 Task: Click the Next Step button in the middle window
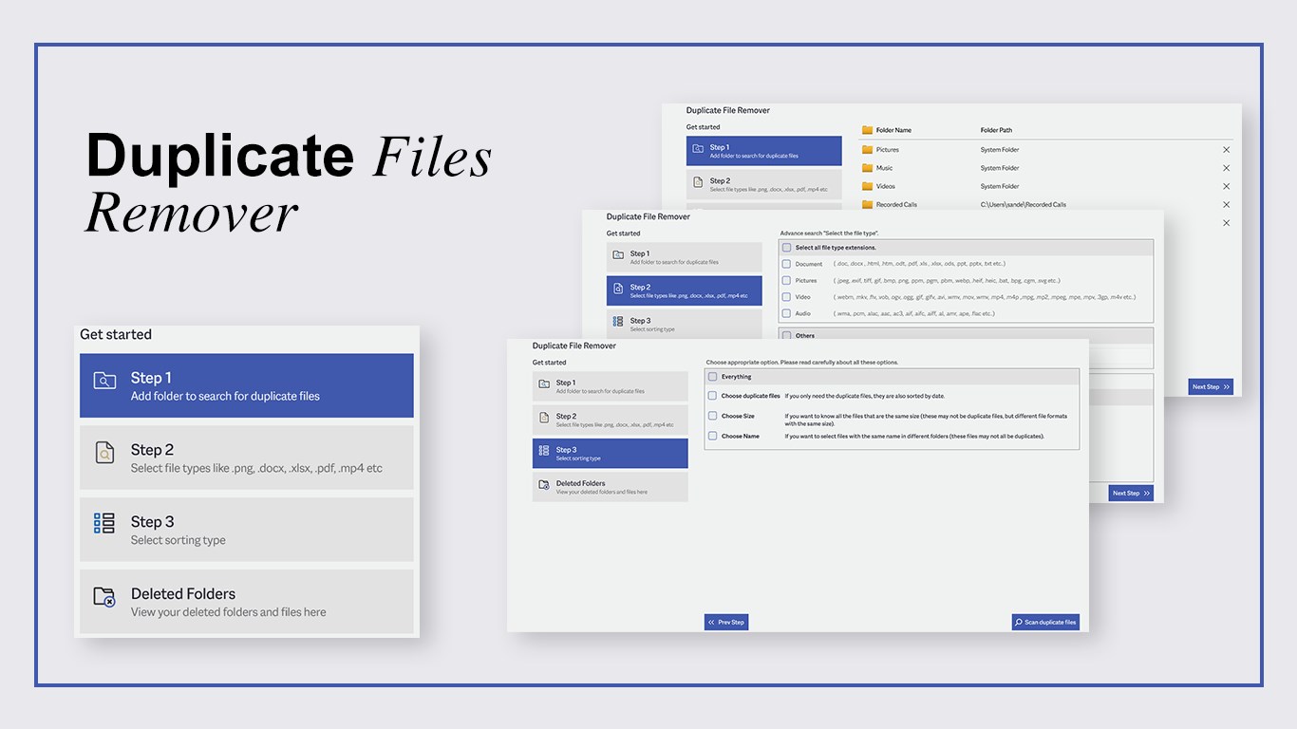[1131, 494]
